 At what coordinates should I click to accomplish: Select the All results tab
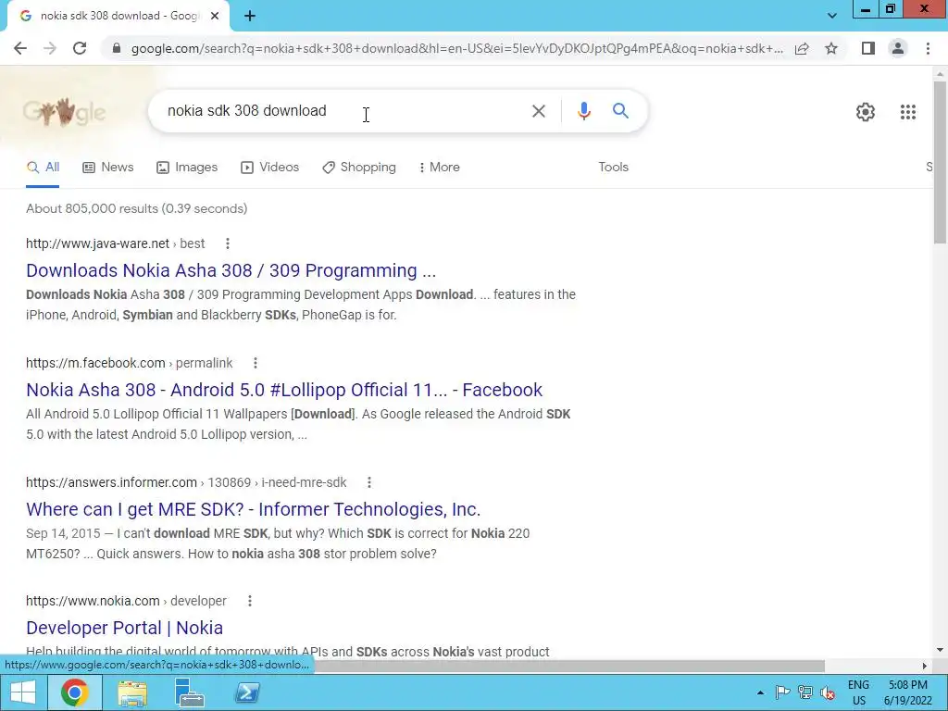[x=43, y=168]
